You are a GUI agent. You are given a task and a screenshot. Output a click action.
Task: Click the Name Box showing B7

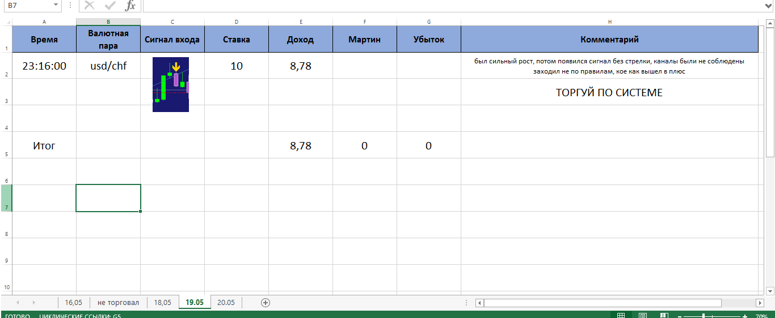(x=27, y=5)
